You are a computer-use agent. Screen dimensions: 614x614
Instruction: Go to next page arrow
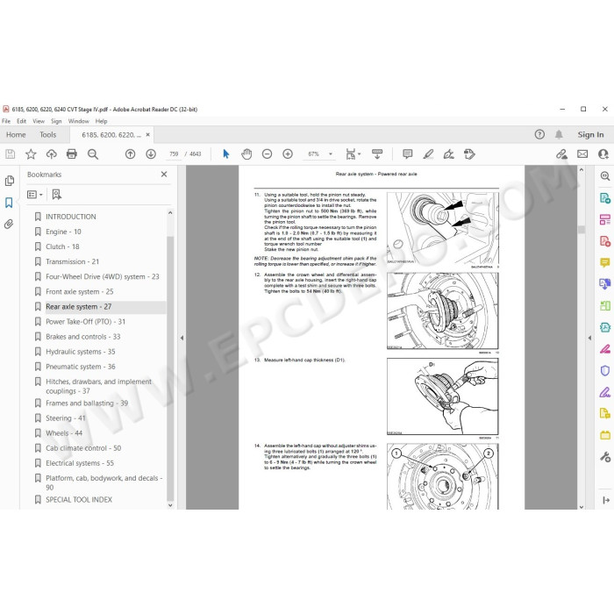151,153
